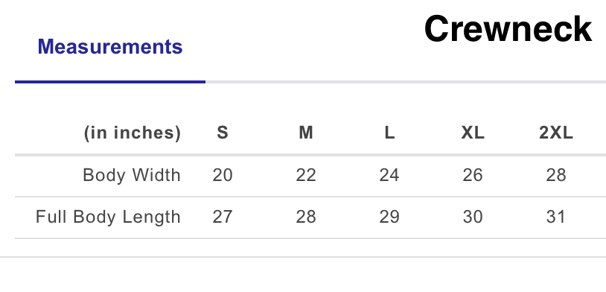The height and width of the screenshot is (292, 606).
Task: Click the Crewneck heading
Action: (x=508, y=29)
